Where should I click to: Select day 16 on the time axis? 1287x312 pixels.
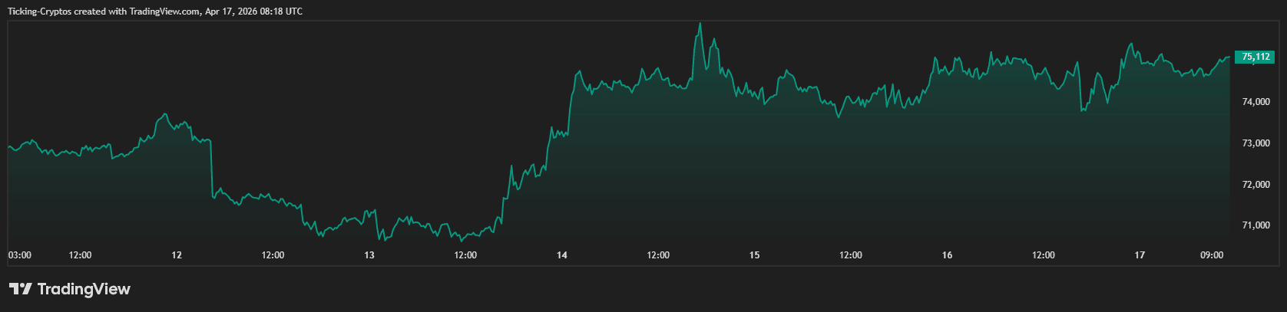point(947,255)
